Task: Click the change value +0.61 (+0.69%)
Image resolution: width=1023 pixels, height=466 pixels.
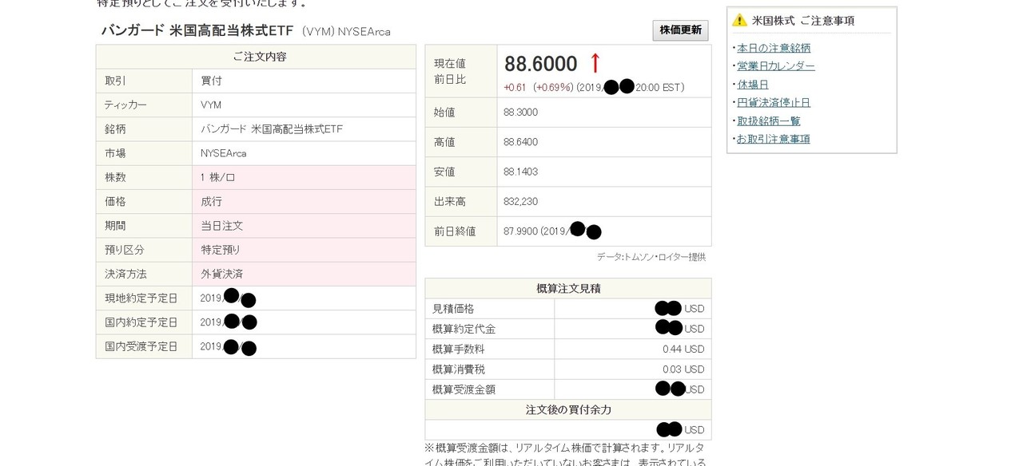Action: (539, 88)
